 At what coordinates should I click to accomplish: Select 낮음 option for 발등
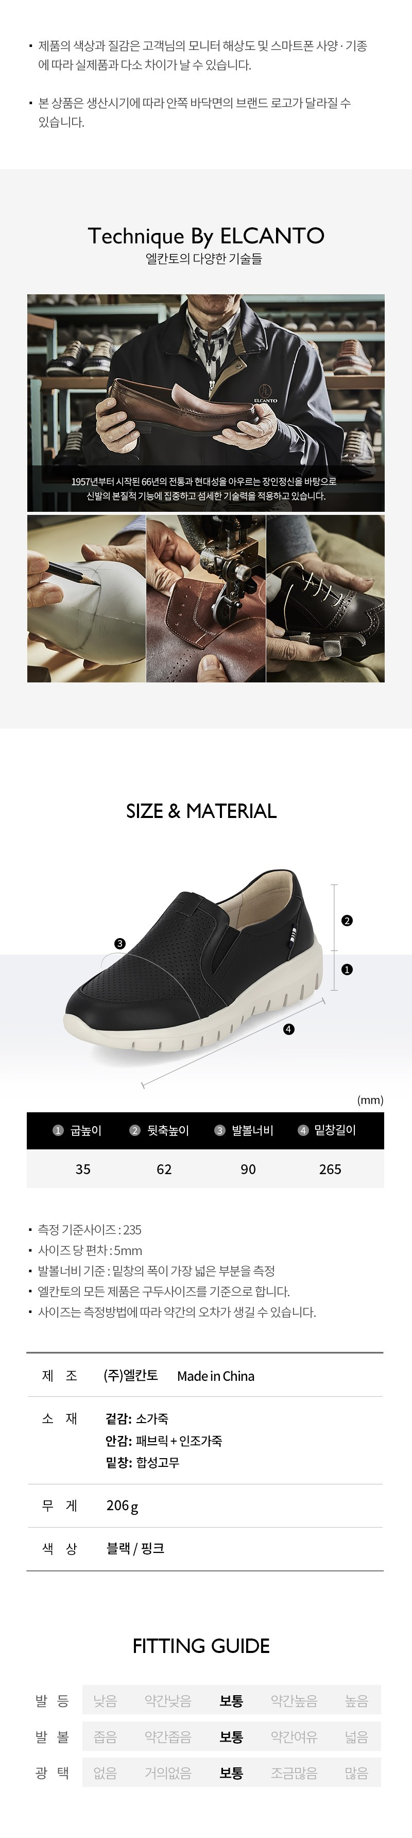(105, 1701)
